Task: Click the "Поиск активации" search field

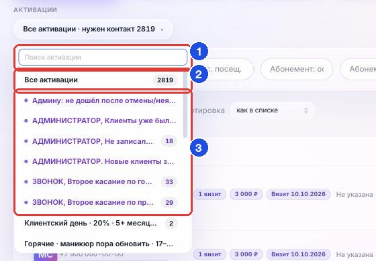Action: pyautogui.click(x=103, y=57)
